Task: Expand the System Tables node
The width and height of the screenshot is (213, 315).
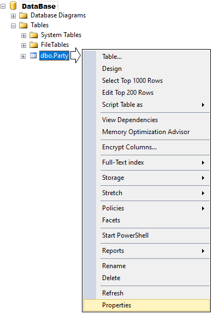Action: tap(23, 36)
